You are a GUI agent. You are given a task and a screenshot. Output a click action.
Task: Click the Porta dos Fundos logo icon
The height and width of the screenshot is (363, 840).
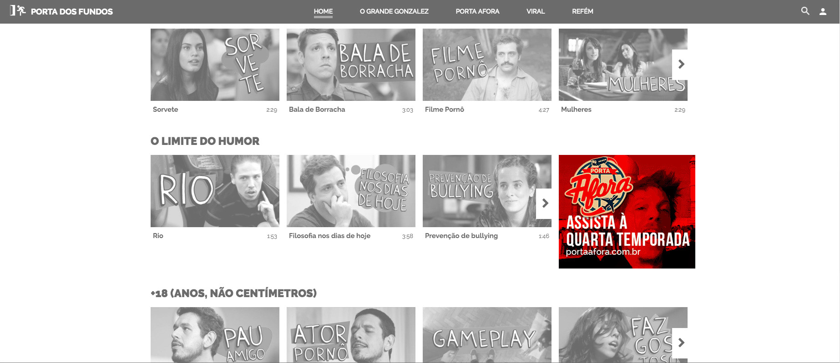(x=18, y=10)
